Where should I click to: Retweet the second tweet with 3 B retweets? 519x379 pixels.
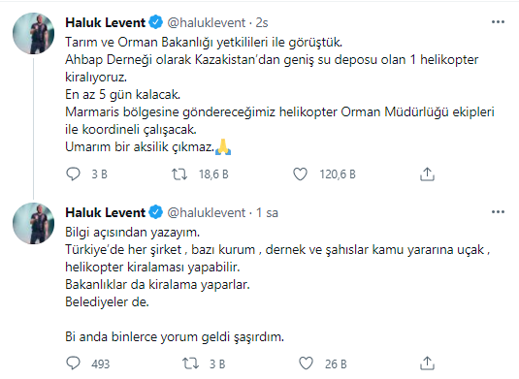click(x=191, y=363)
